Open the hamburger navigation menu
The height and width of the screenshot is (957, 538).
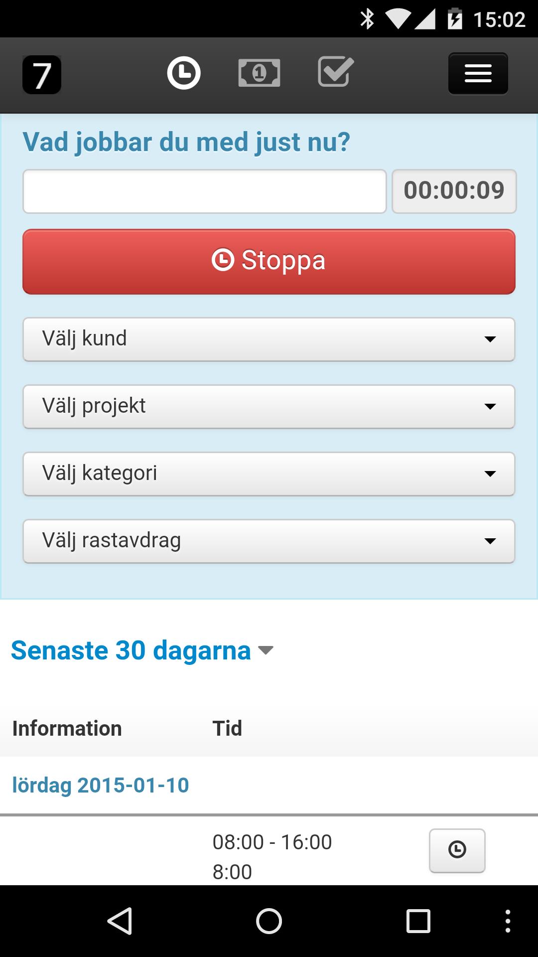(478, 74)
